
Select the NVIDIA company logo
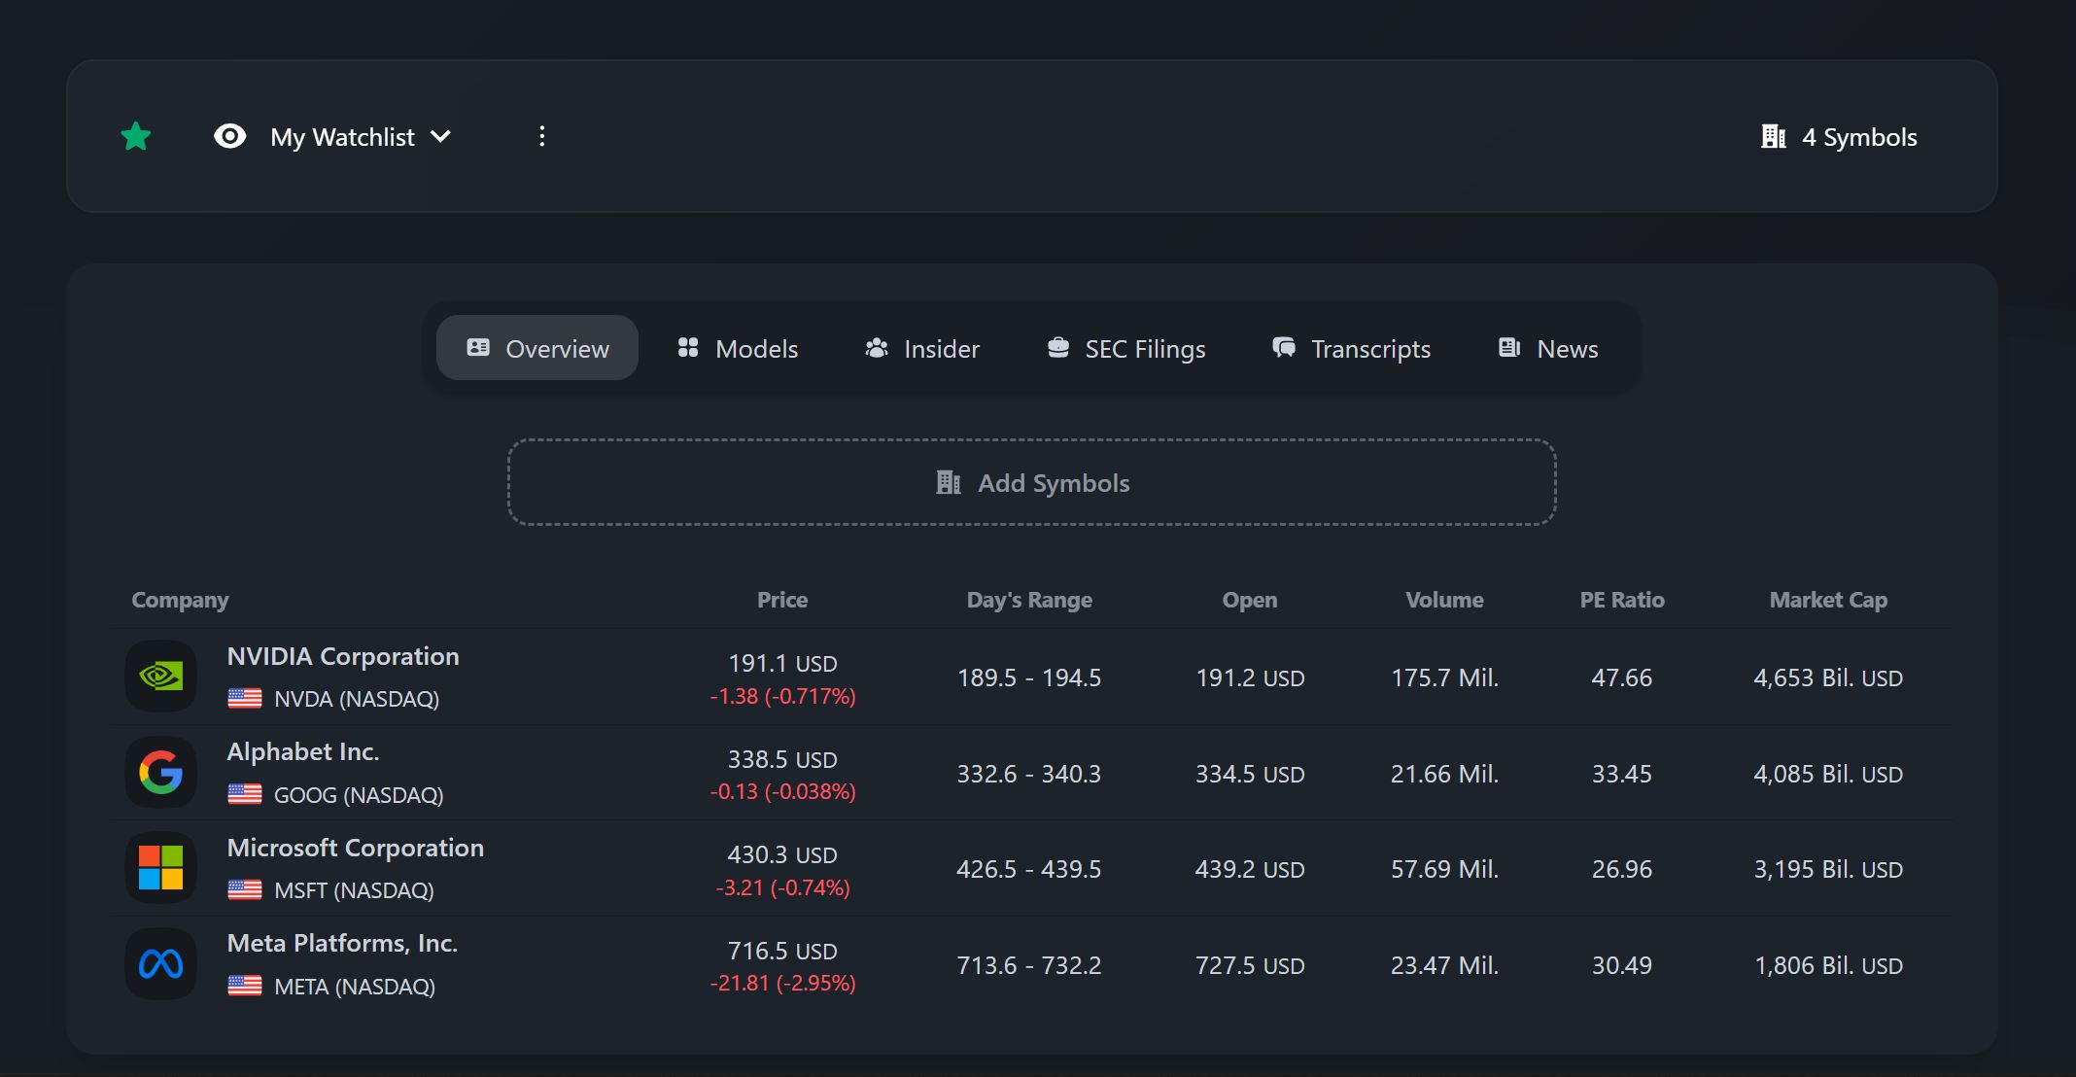(x=160, y=676)
